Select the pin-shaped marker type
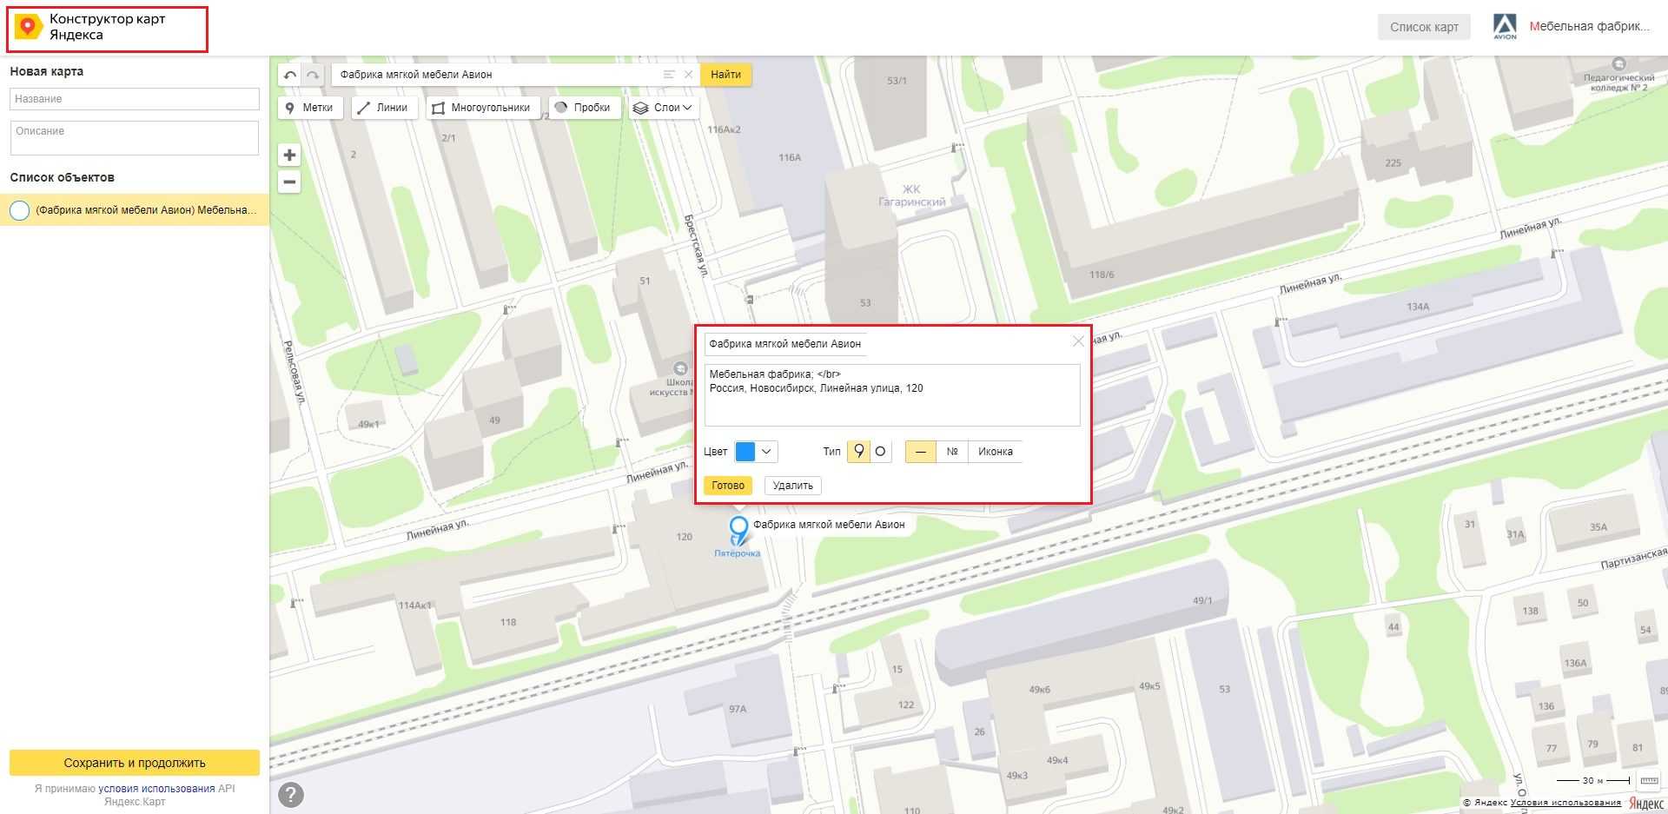This screenshot has height=814, width=1668. coord(858,452)
